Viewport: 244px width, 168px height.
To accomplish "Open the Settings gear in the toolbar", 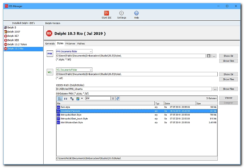I will [x=122, y=15].
